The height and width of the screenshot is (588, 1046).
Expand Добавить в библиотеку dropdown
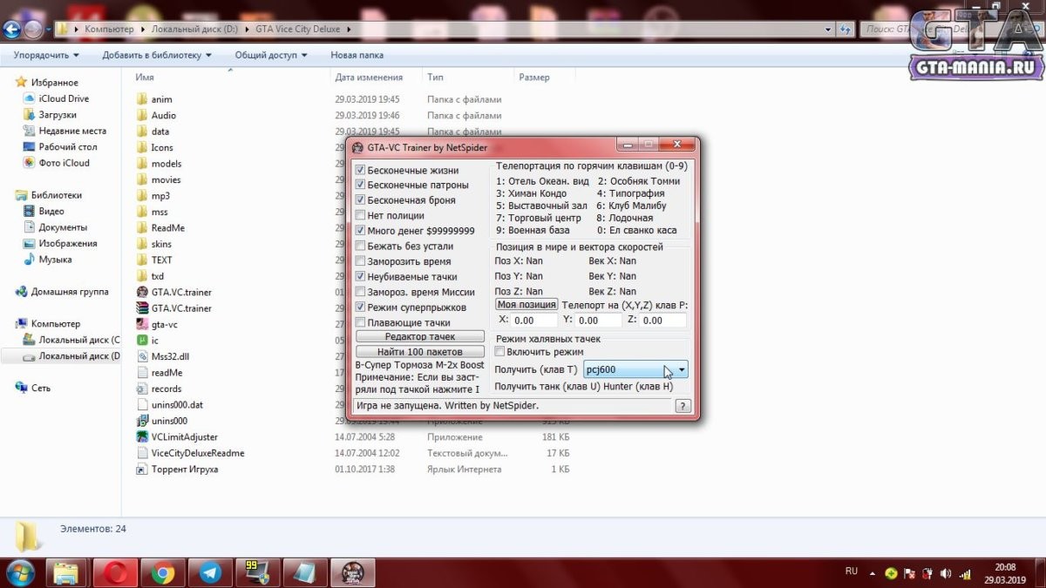tap(157, 55)
